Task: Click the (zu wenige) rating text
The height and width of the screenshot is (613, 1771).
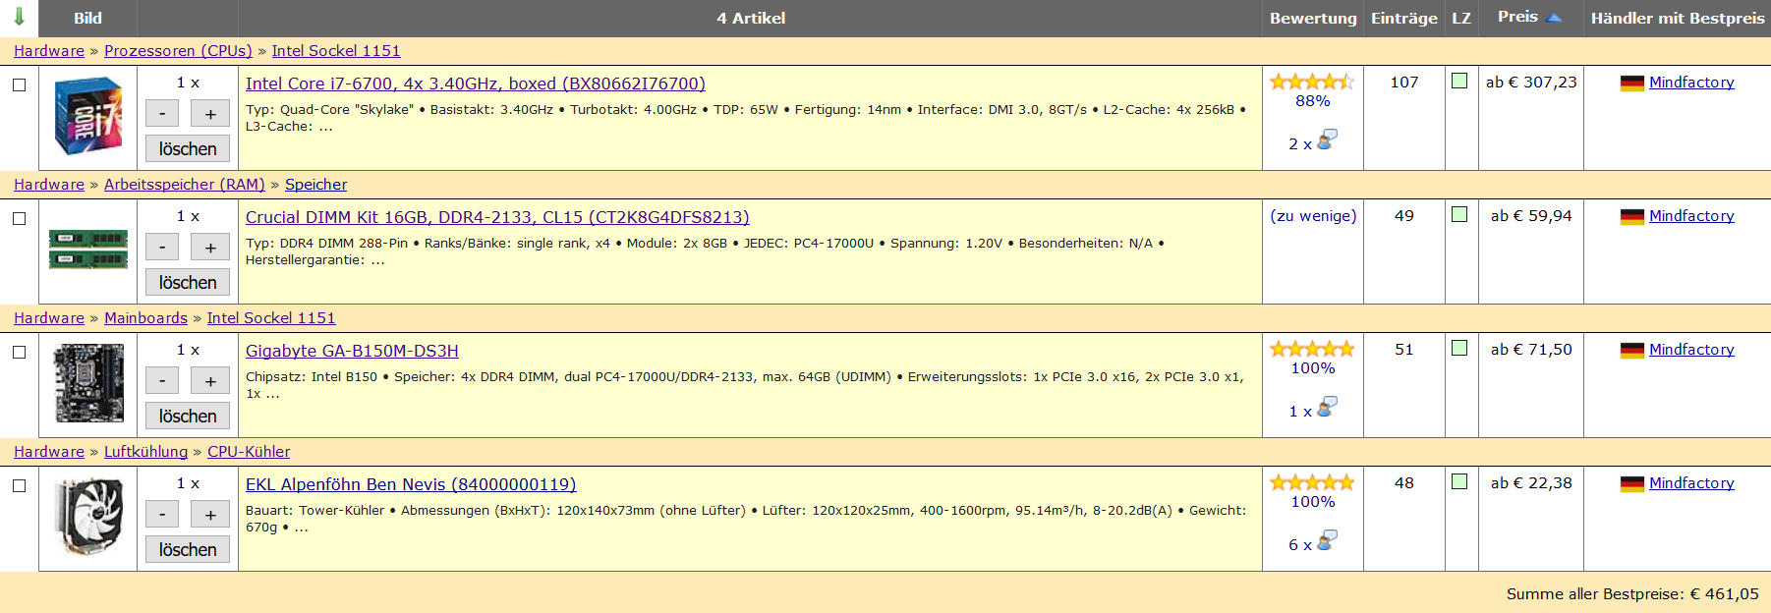Action: coord(1313,216)
